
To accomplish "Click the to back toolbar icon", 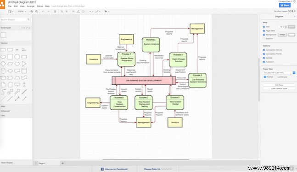I will 67,11.
